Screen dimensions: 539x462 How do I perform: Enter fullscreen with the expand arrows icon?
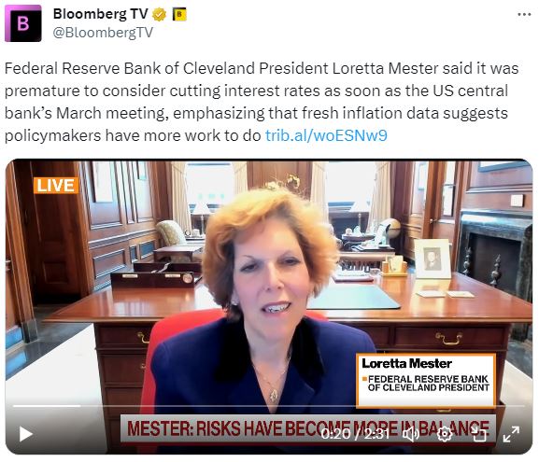click(x=511, y=434)
